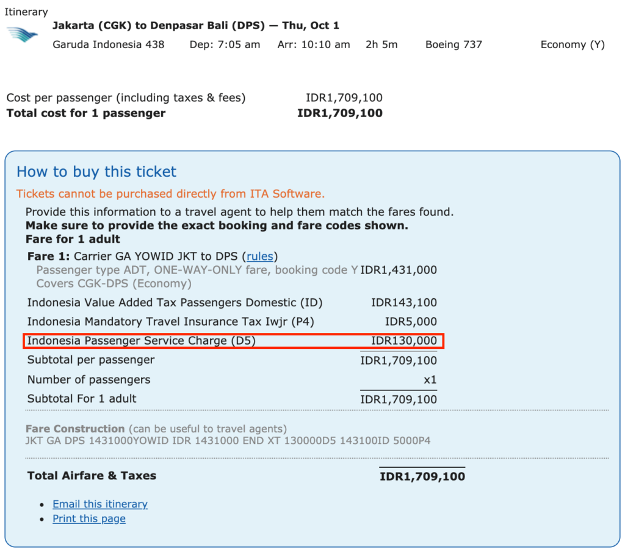Select departure time 'Dep: 7:05 am'
Image resolution: width=625 pixels, height=552 pixels.
(x=225, y=44)
